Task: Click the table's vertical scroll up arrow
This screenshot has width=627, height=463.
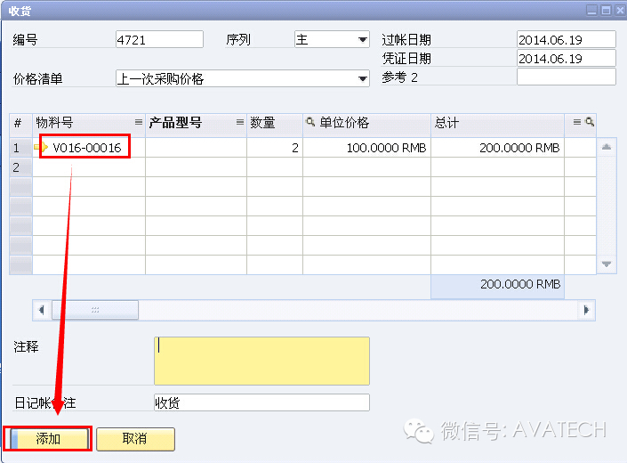Action: point(607,147)
